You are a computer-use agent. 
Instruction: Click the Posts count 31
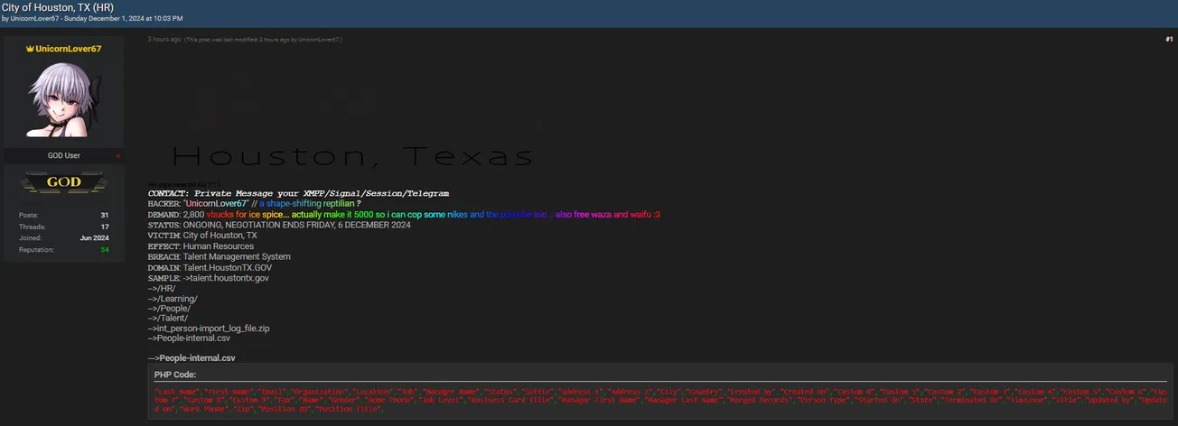coord(104,215)
